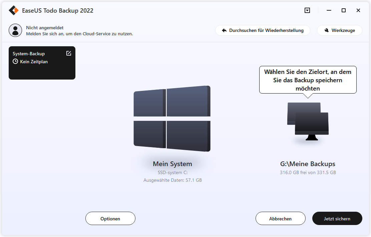Image resolution: width=371 pixels, height=237 pixels.
Task: Maximize the EaseUS Todo Backup window
Action: pos(344,10)
